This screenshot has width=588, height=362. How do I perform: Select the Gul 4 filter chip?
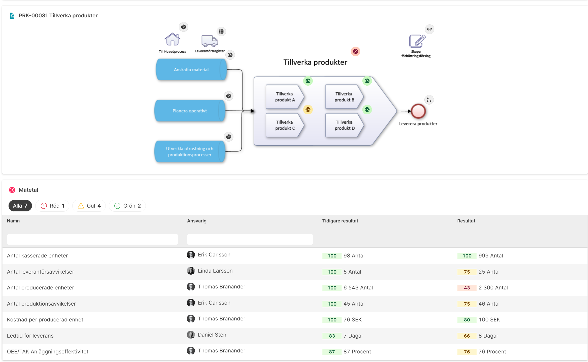[89, 206]
